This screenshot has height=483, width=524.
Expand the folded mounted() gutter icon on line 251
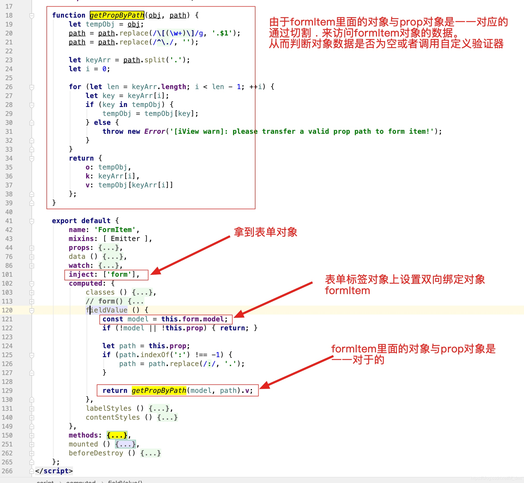[x=32, y=444]
